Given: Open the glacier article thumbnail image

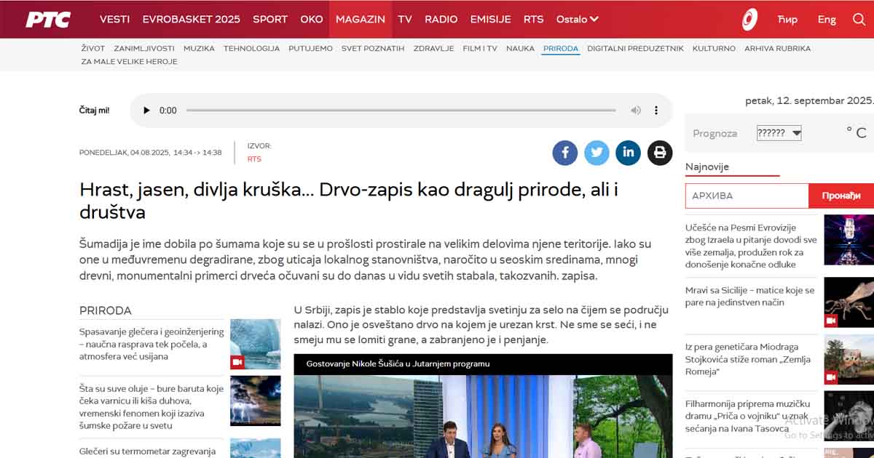Looking at the screenshot, I should [255, 345].
